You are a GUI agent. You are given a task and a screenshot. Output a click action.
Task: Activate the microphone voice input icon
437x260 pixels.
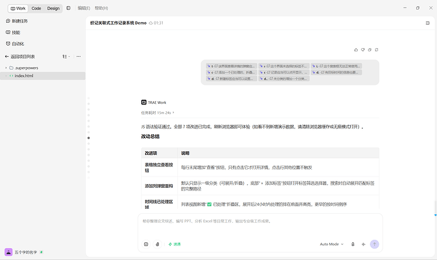353,244
